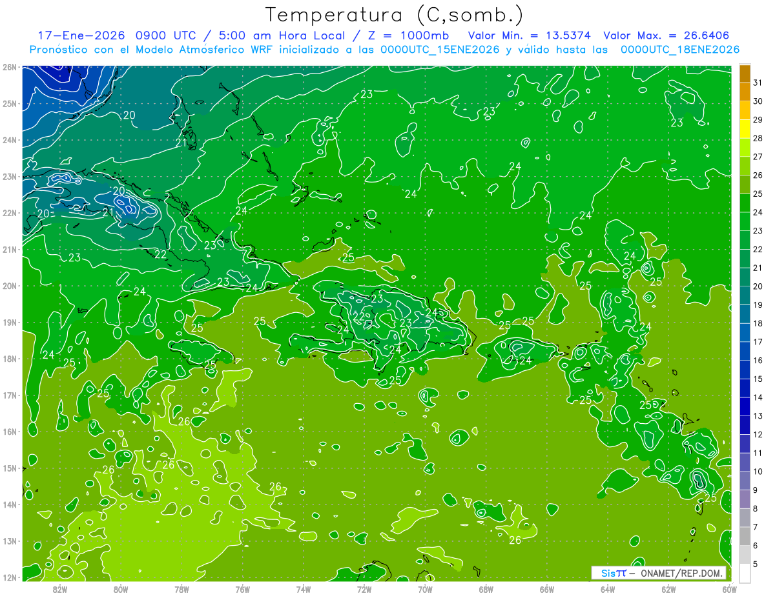Click the longitude label "60W"
Image resolution: width=775 pixels, height=598 pixels.
(x=730, y=589)
